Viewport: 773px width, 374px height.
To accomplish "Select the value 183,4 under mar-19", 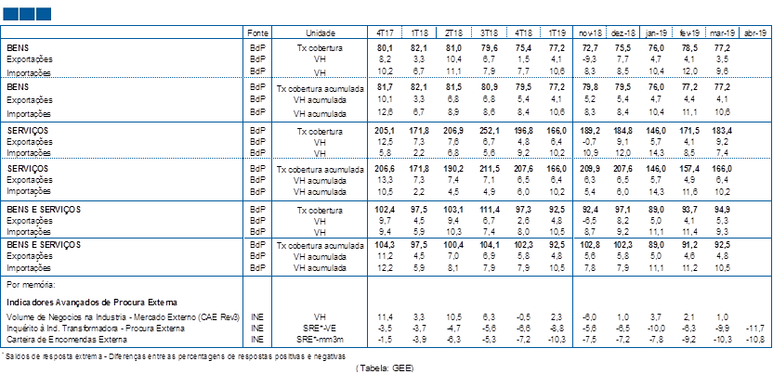I will (722, 131).
